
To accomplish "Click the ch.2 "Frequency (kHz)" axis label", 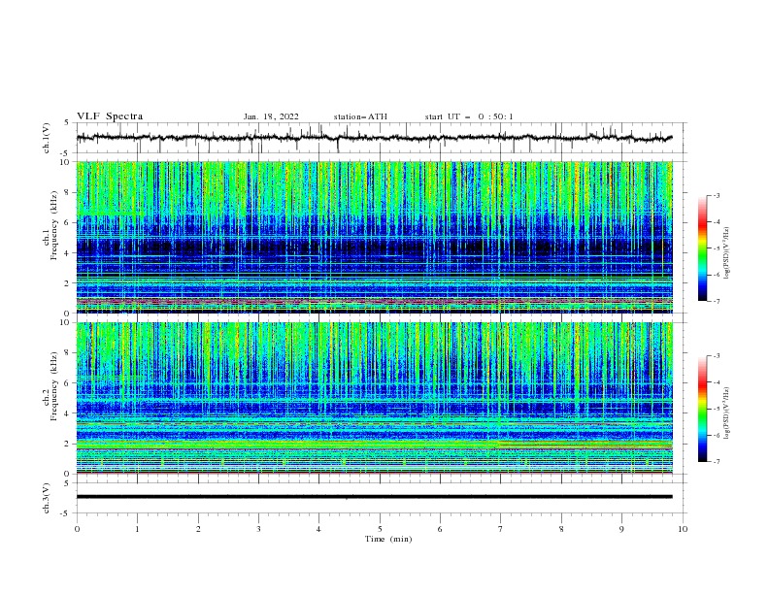I will click(x=54, y=385).
